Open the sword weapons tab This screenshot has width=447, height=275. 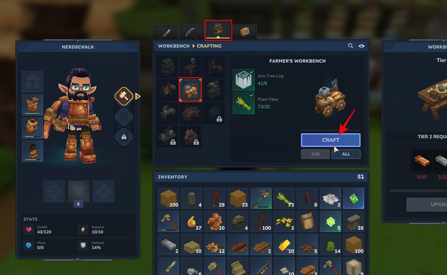point(165,33)
